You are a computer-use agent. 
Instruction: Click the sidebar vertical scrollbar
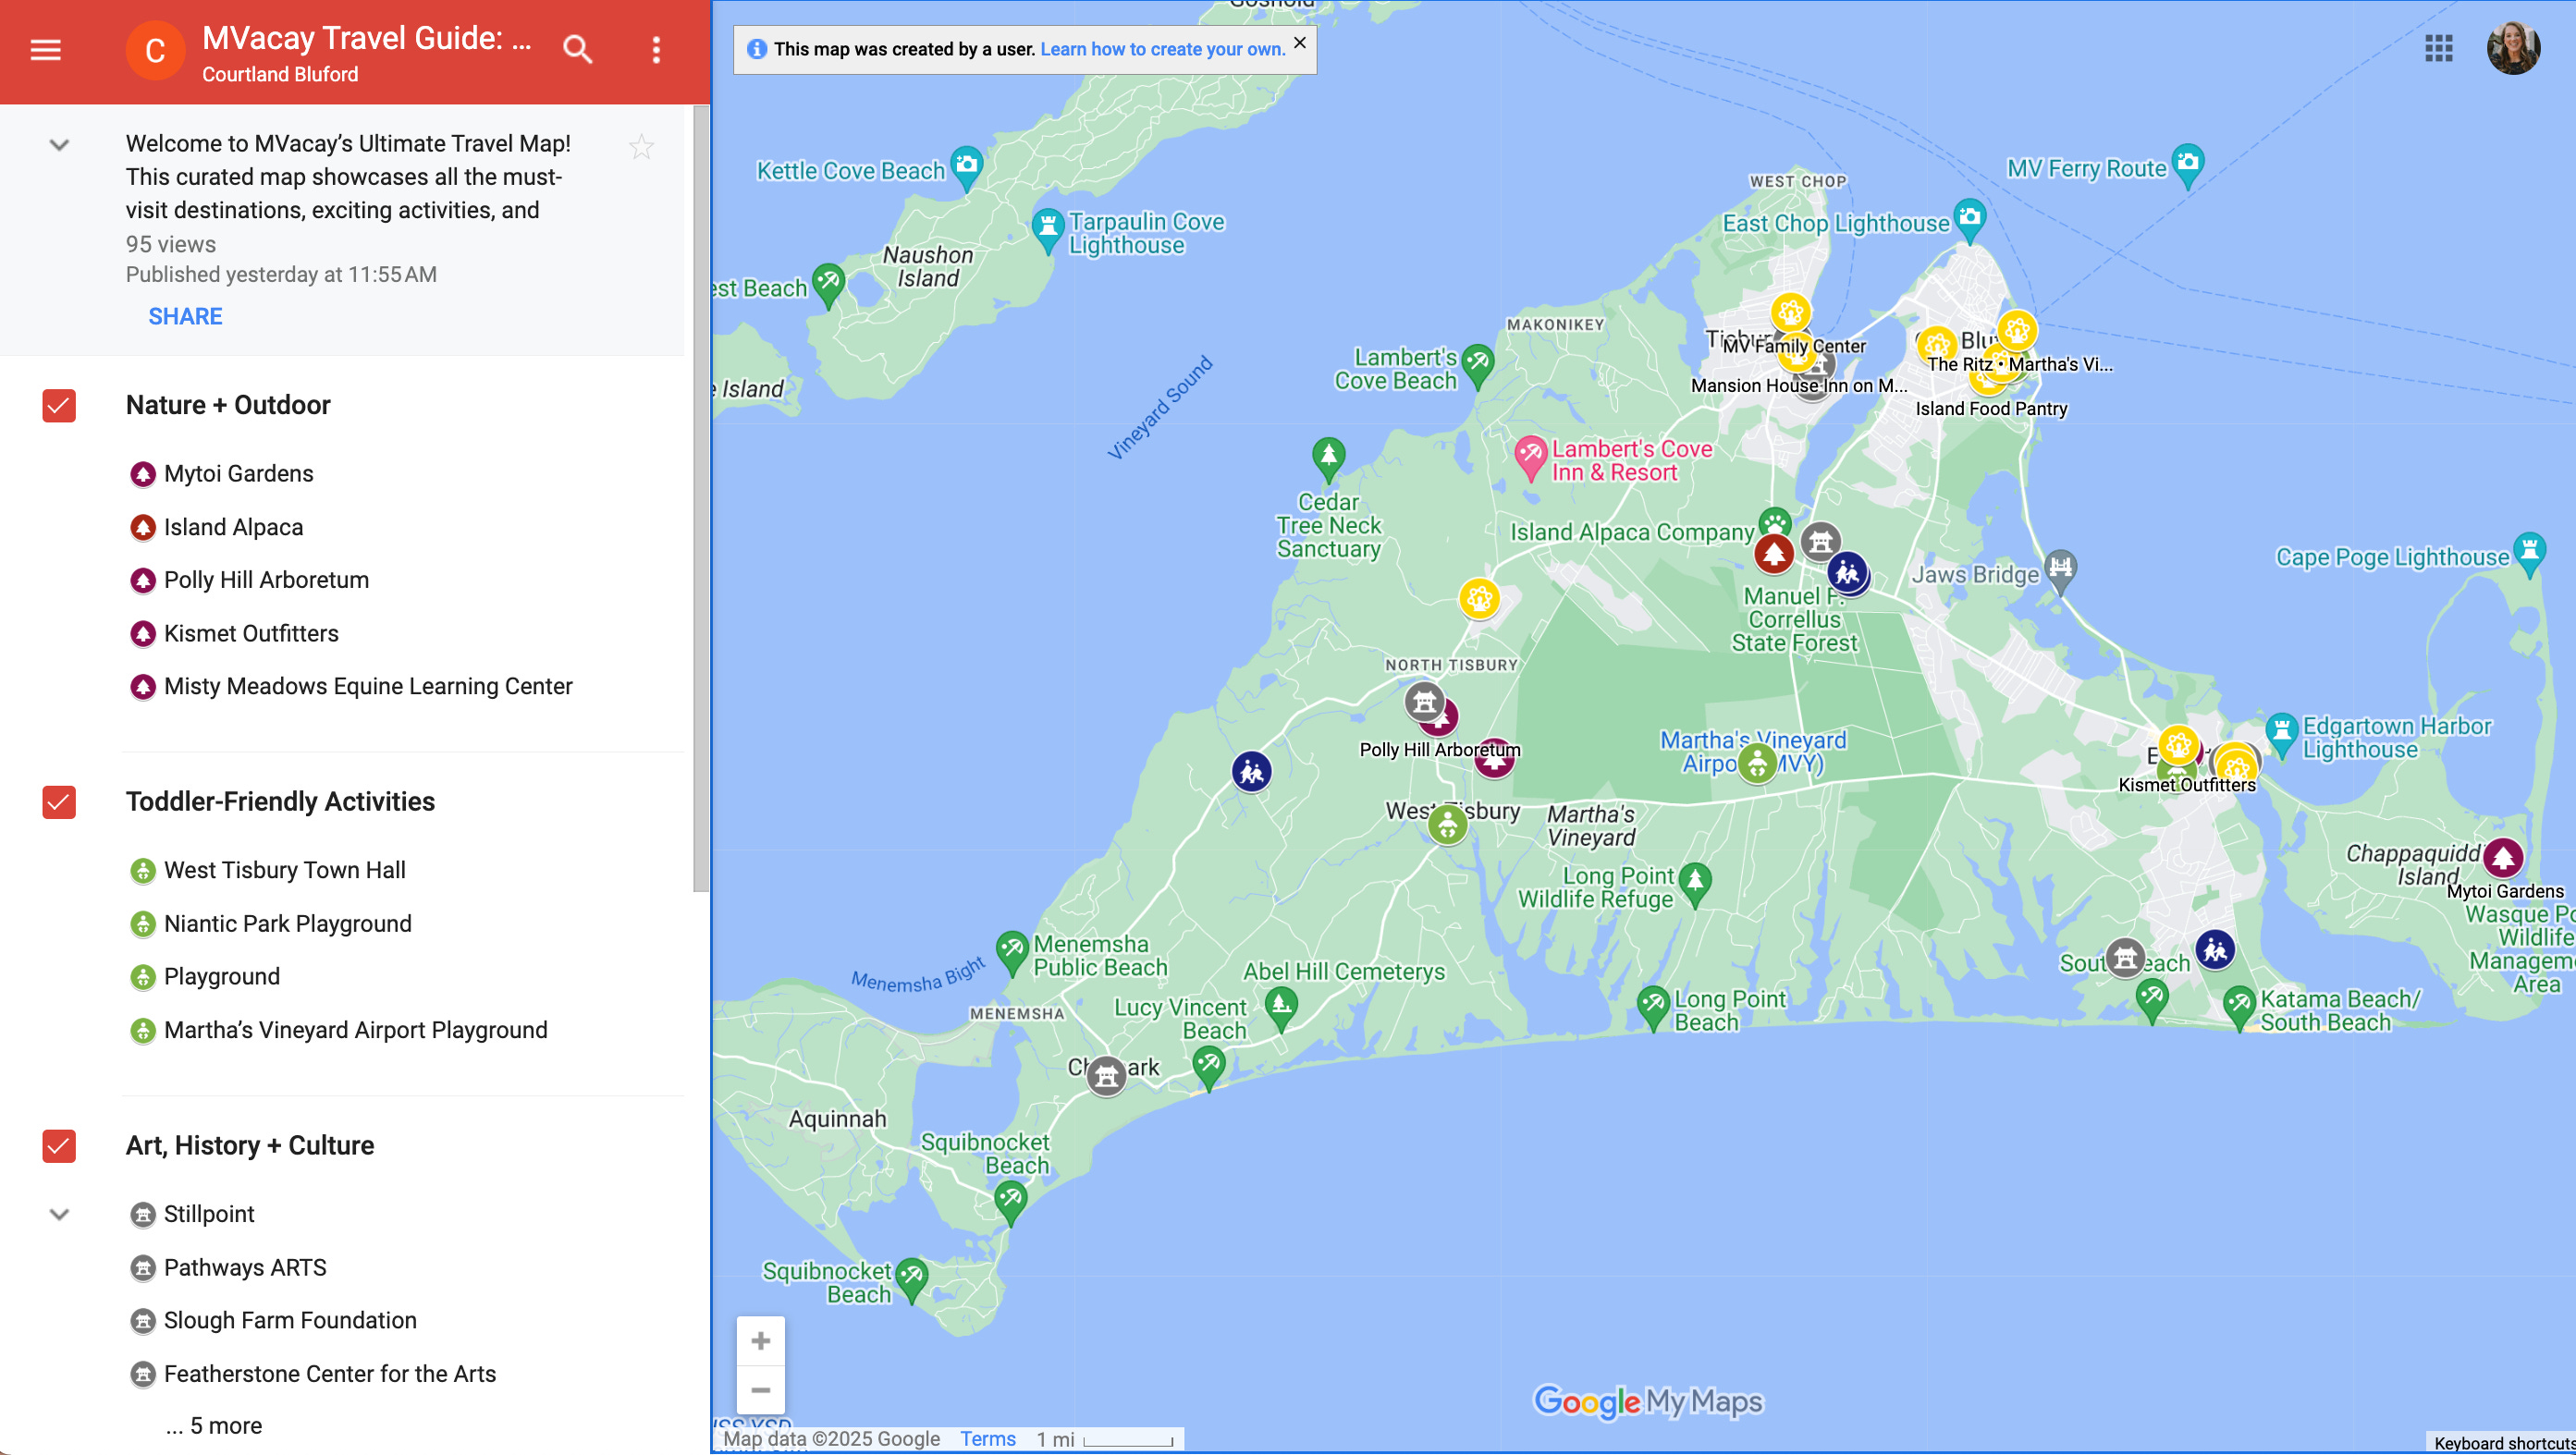[701, 498]
